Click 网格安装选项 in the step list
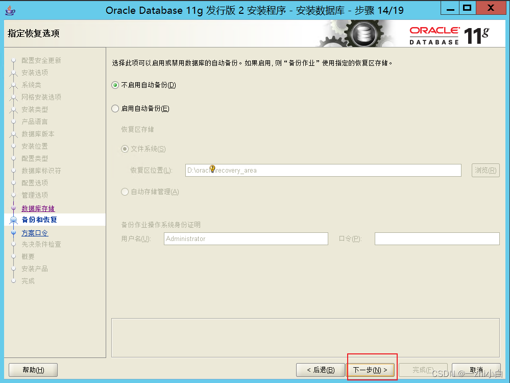The image size is (510, 383). [x=41, y=97]
